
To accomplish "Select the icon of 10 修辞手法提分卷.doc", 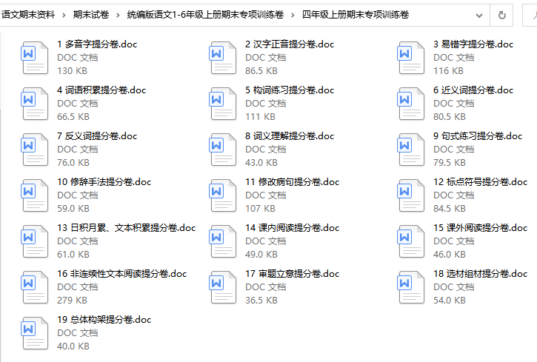I will point(35,195).
